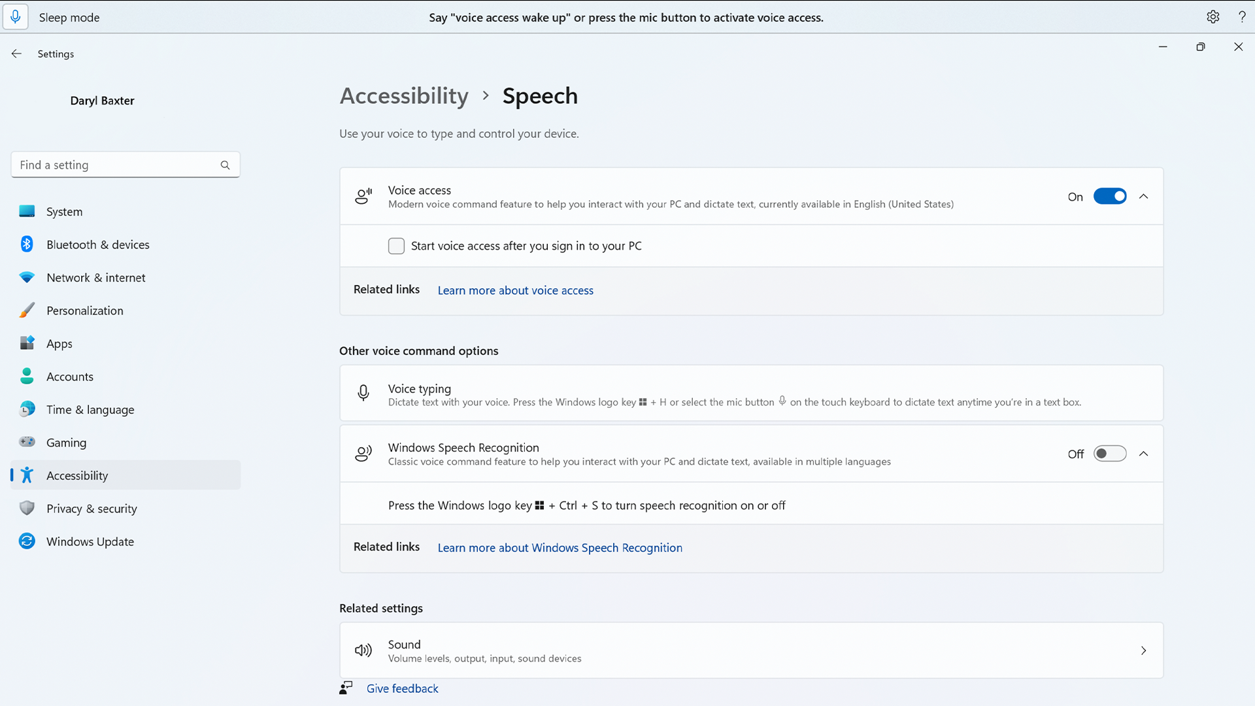
Task: Minimize the Settings window
Action: click(1163, 46)
